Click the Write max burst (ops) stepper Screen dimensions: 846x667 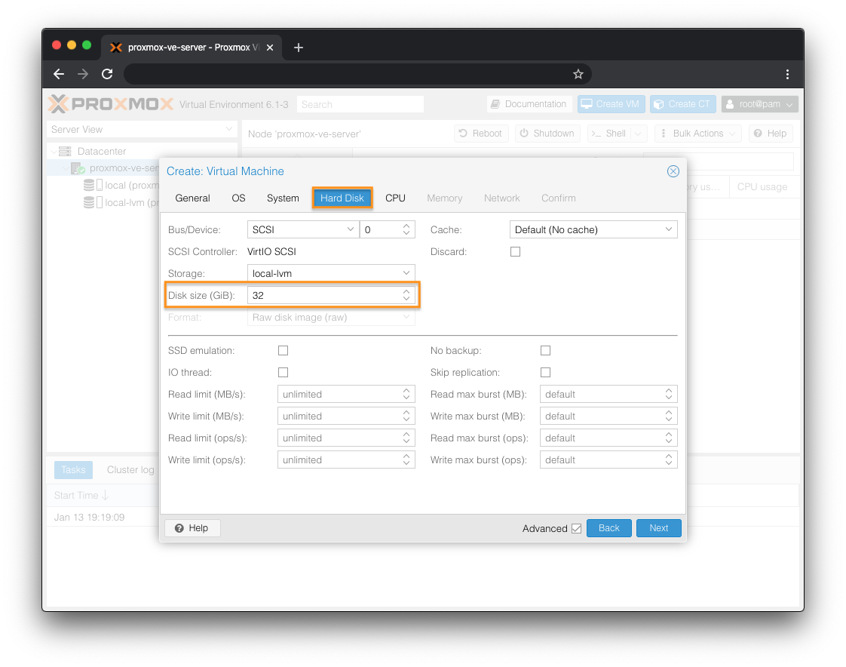click(669, 460)
